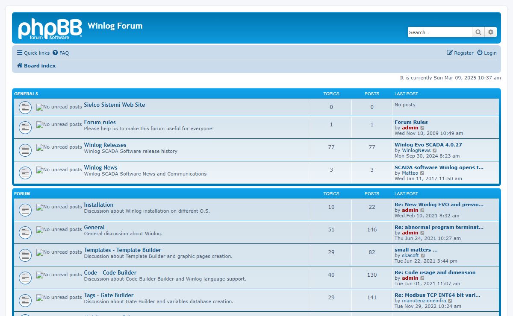Open Tags - Gate Builder forum
513x316 pixels.
[x=109, y=295]
